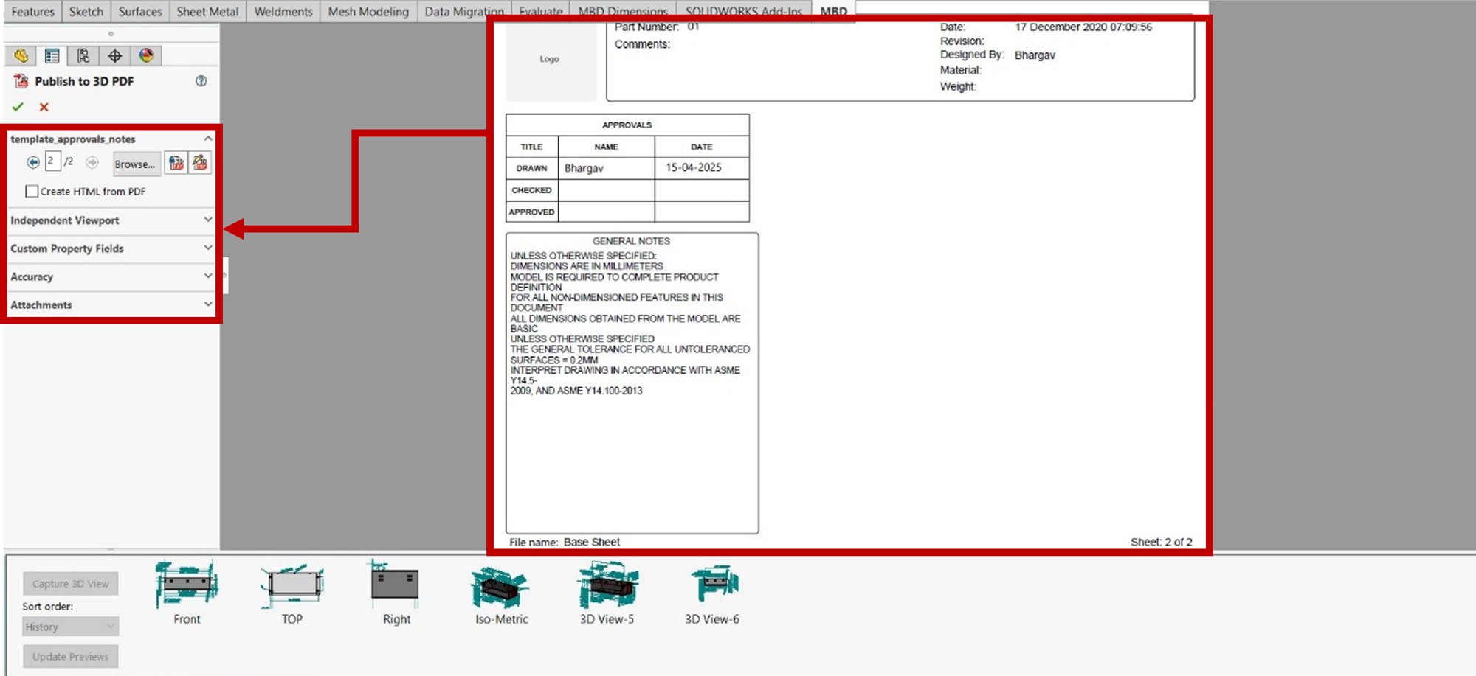Expand the Accuracy section
This screenshot has height=676, width=1476.
pyautogui.click(x=111, y=276)
